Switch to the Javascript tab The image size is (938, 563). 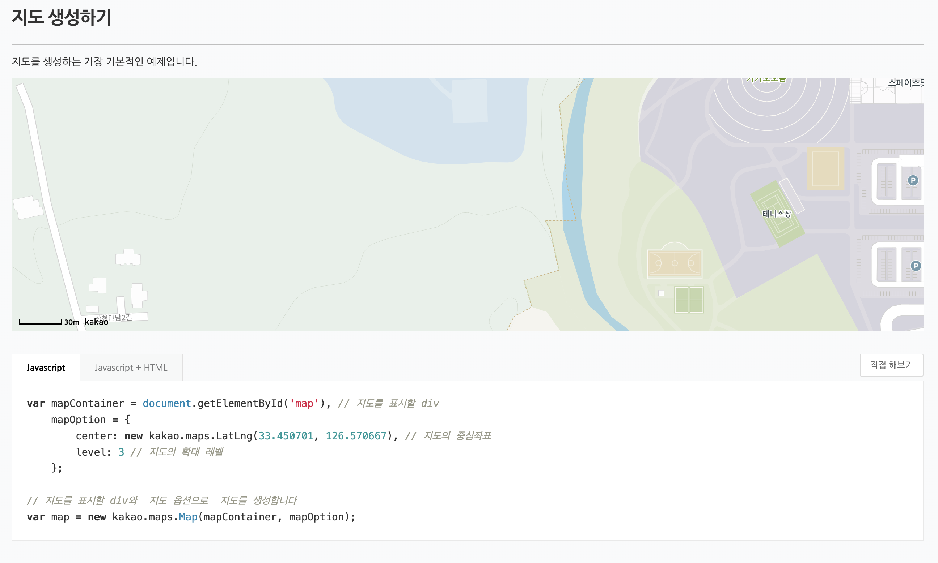[46, 368]
